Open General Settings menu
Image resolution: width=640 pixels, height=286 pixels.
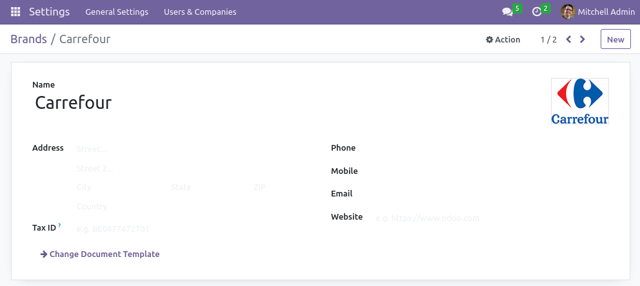[117, 12]
